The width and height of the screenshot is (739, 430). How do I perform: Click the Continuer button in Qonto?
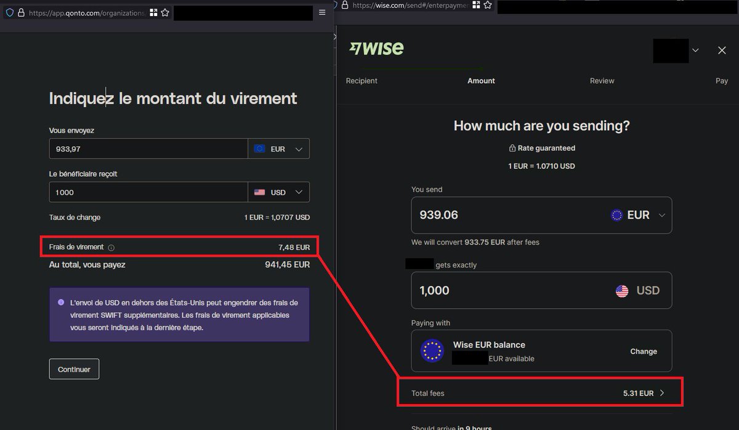tap(74, 369)
